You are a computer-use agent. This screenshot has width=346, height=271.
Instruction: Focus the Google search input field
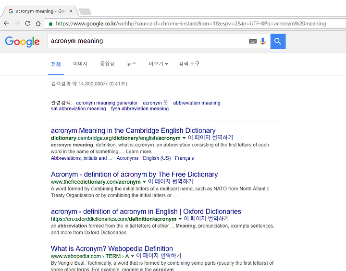coord(148,41)
